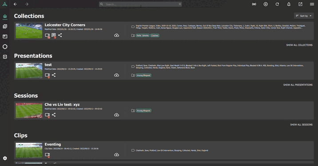Click the open-in-new-window icon

pos(300,4)
